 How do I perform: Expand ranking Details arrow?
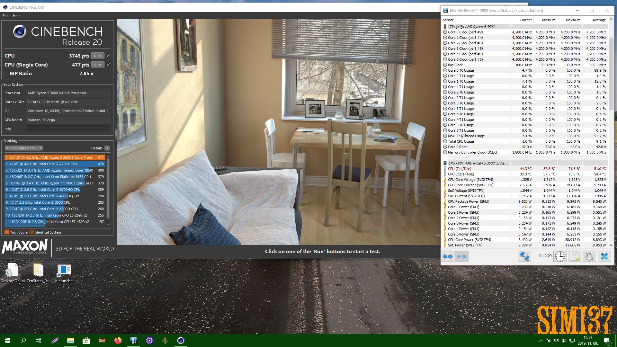point(107,148)
